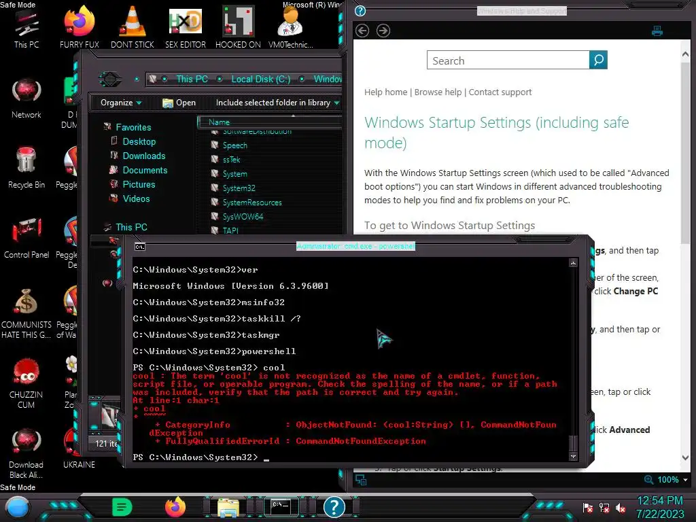Click the Start orb on the taskbar

(17, 508)
